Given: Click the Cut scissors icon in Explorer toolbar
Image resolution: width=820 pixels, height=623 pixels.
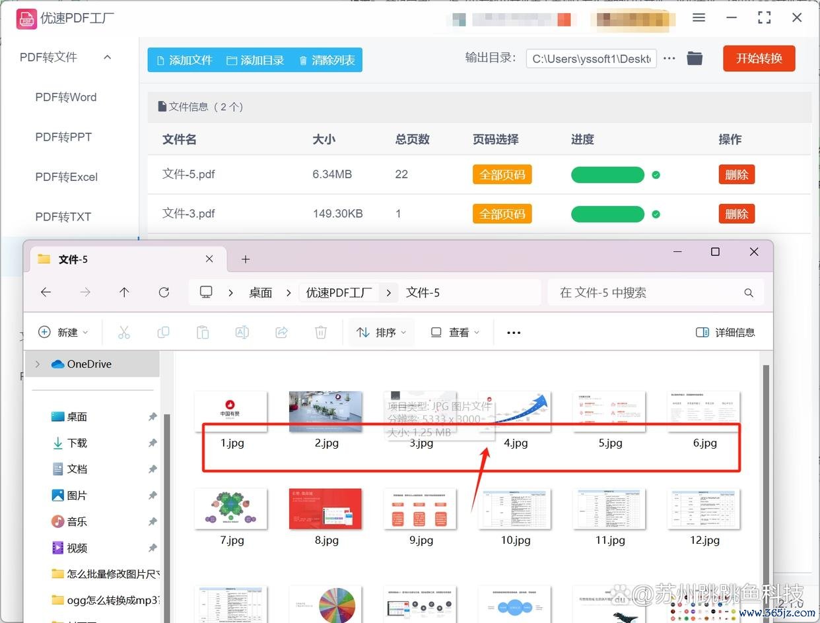Looking at the screenshot, I should [x=124, y=333].
